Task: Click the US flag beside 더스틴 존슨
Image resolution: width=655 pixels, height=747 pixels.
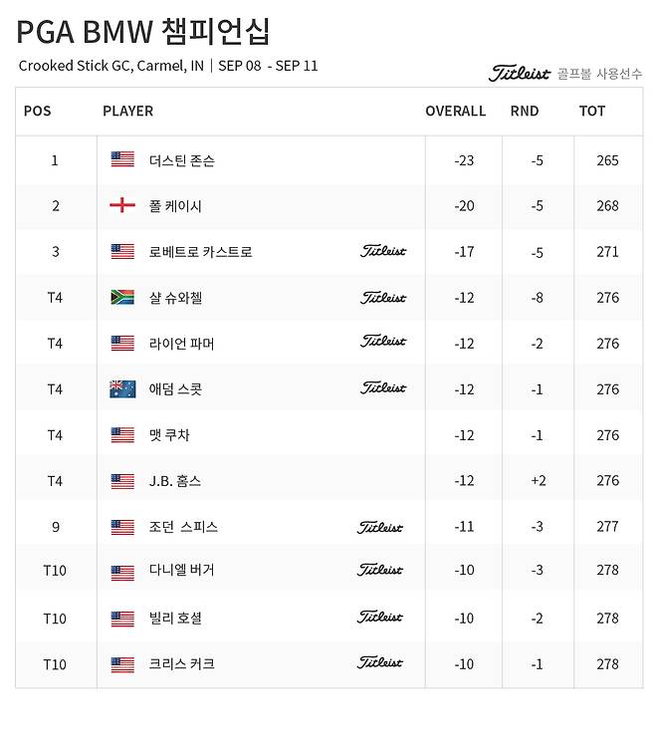Action: pos(121,159)
